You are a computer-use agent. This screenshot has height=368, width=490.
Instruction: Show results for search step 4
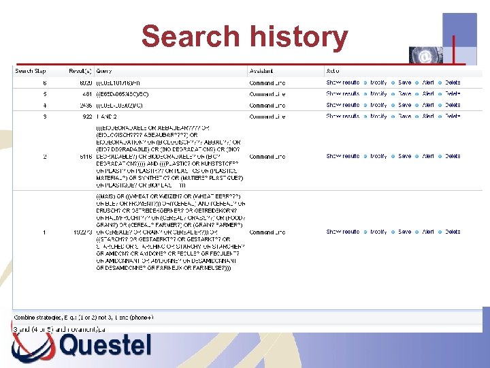pyautogui.click(x=343, y=105)
